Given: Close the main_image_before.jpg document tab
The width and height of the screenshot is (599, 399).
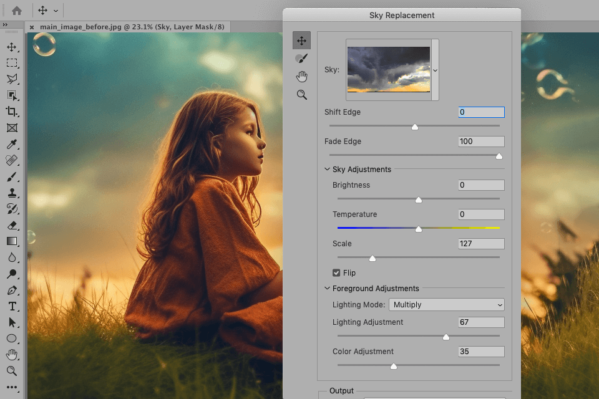Looking at the screenshot, I should point(32,27).
